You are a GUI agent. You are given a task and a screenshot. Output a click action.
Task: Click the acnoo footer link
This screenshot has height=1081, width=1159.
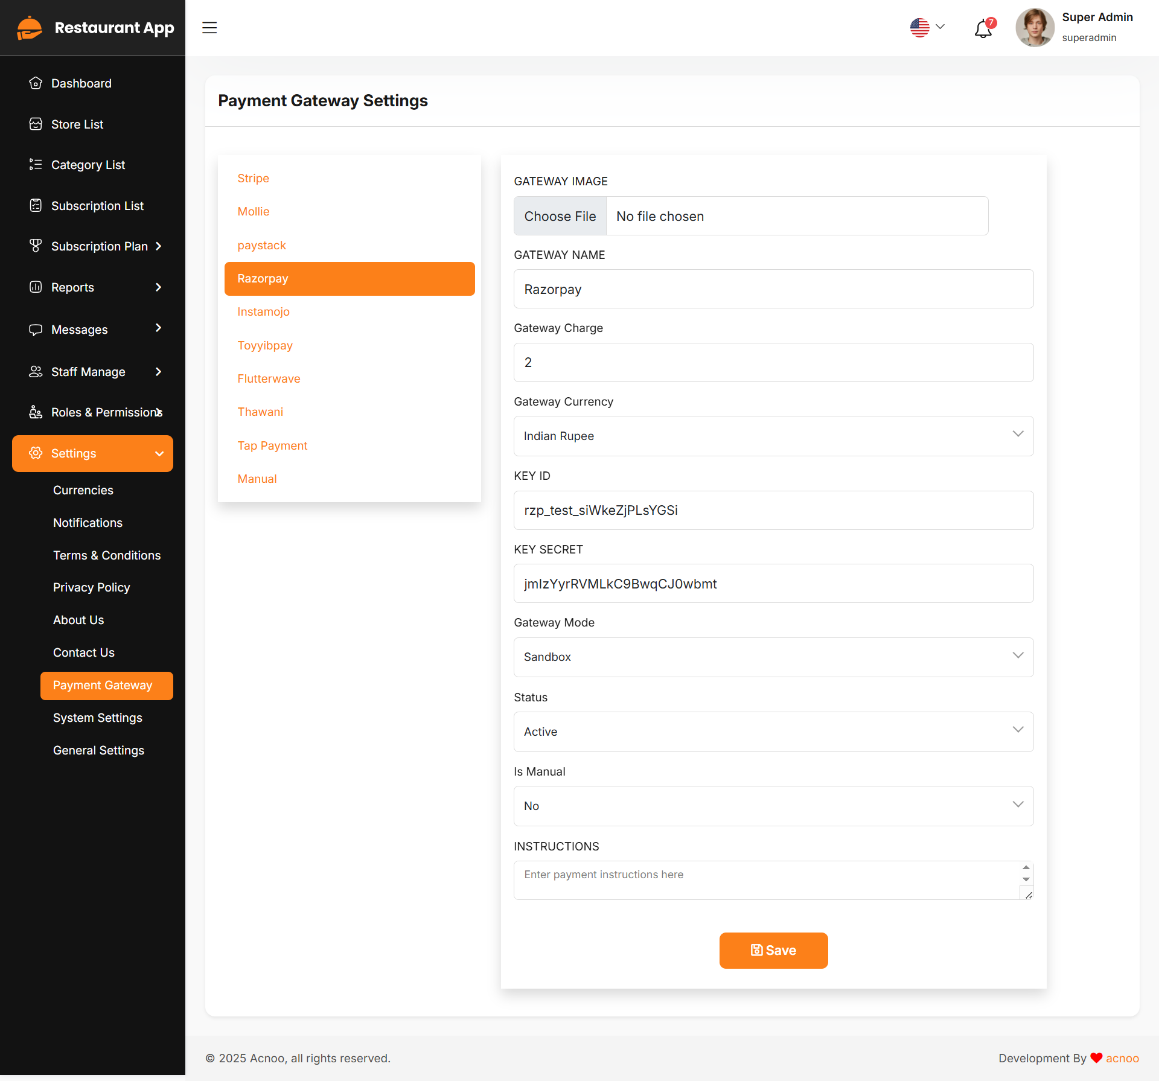click(x=1122, y=1058)
